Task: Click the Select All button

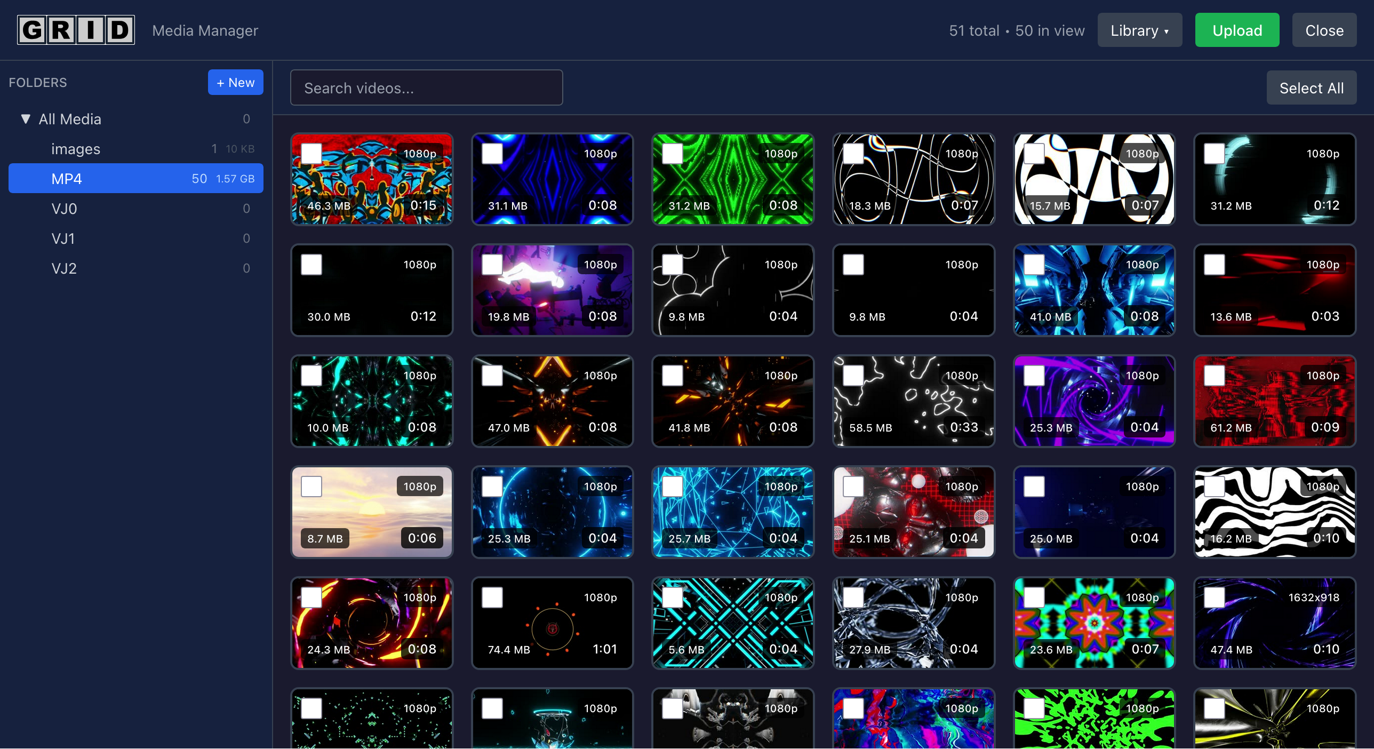Action: (x=1312, y=87)
